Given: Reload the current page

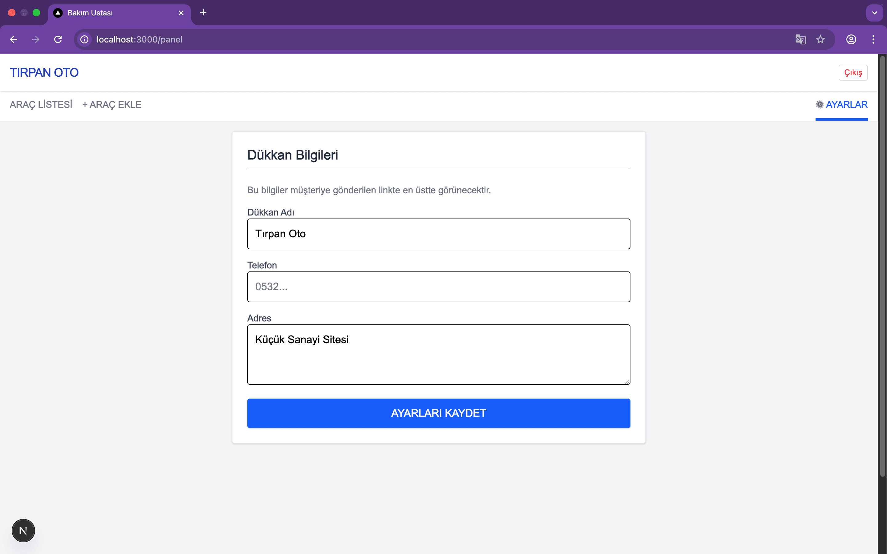Looking at the screenshot, I should pyautogui.click(x=58, y=40).
